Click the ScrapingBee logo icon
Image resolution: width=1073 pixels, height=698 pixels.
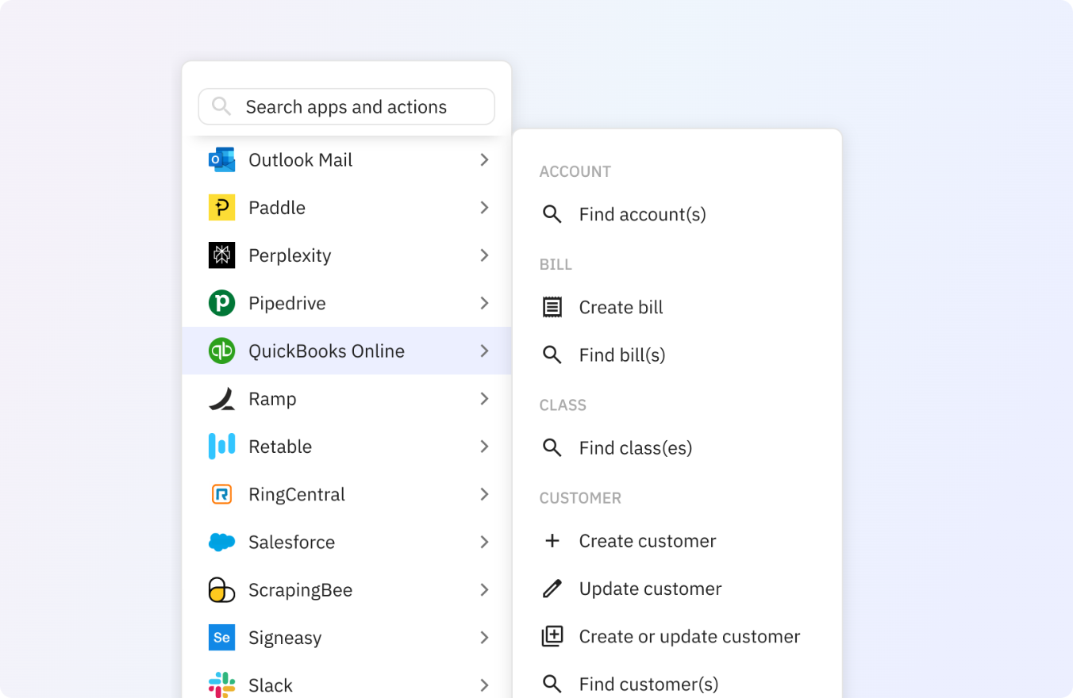click(221, 589)
